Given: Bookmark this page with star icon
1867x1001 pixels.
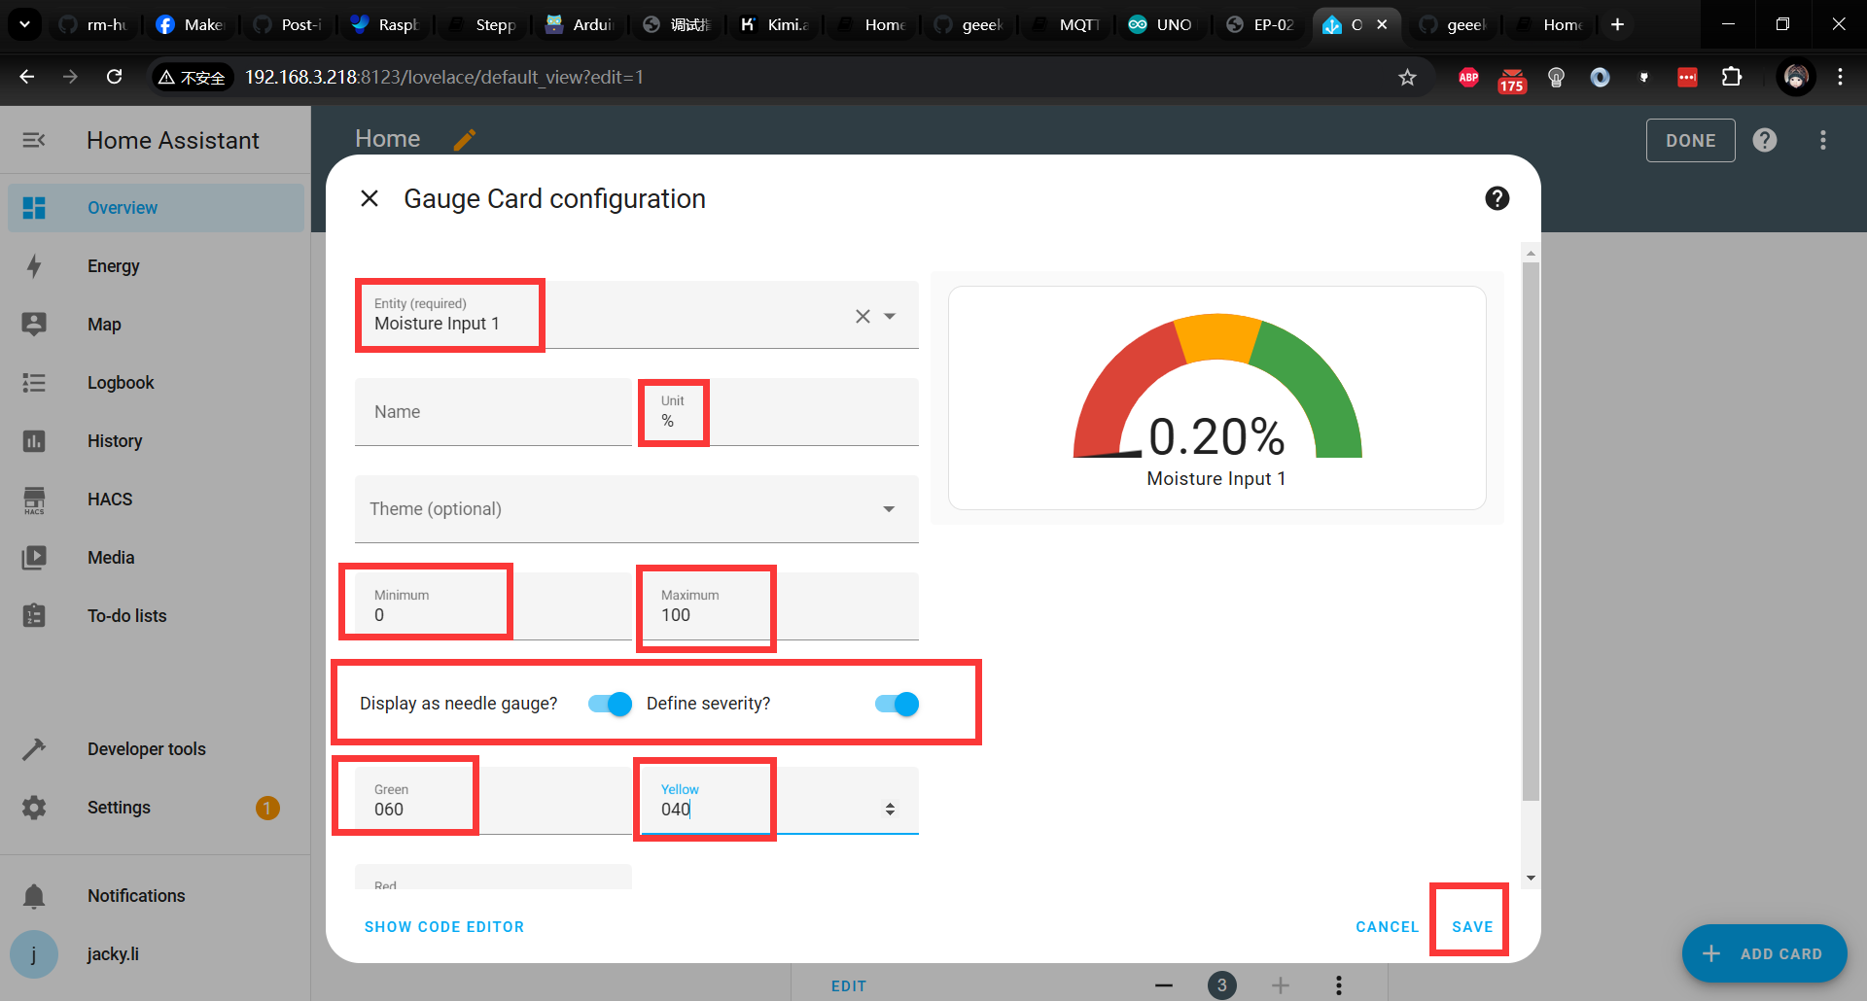Looking at the screenshot, I should 1407,77.
